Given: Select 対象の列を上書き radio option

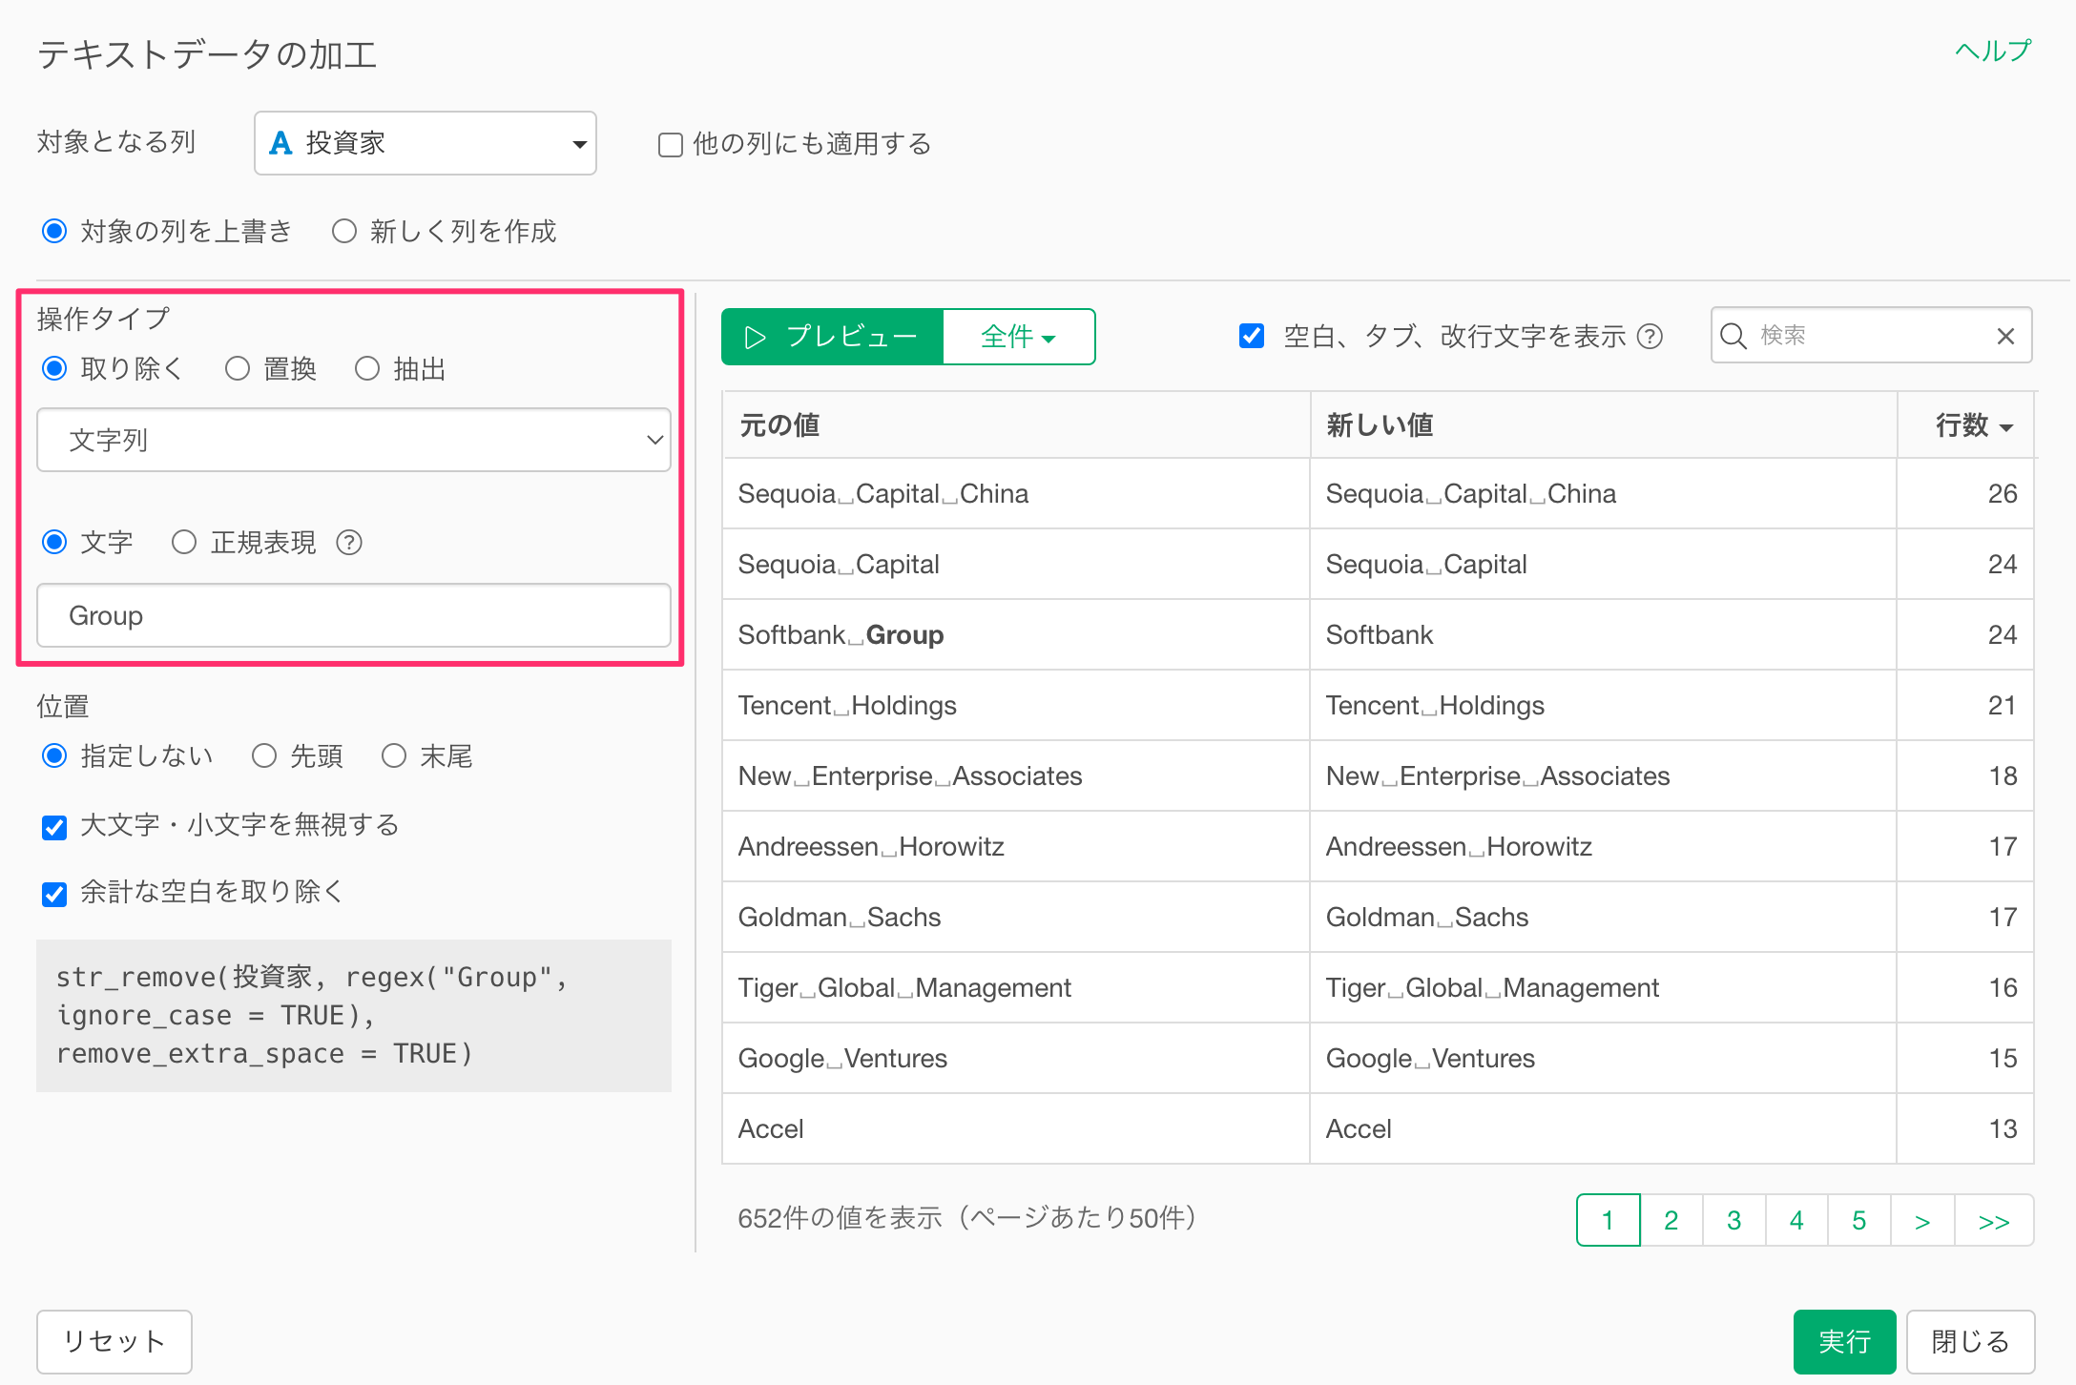Looking at the screenshot, I should pyautogui.click(x=54, y=231).
